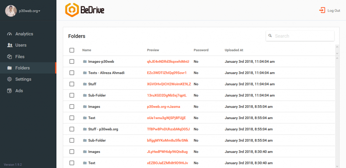Screen dimensions: 346x168
Task: Click the Log Out arrow icon
Action: (322, 10)
